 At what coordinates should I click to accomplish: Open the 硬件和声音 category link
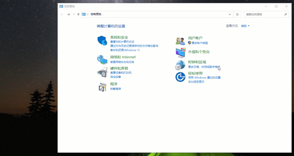point(119,68)
